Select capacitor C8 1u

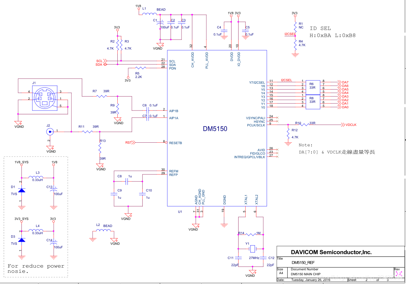click(x=127, y=182)
